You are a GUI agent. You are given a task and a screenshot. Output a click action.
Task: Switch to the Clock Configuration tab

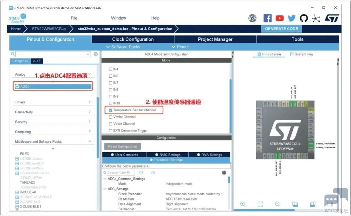tap(133, 39)
